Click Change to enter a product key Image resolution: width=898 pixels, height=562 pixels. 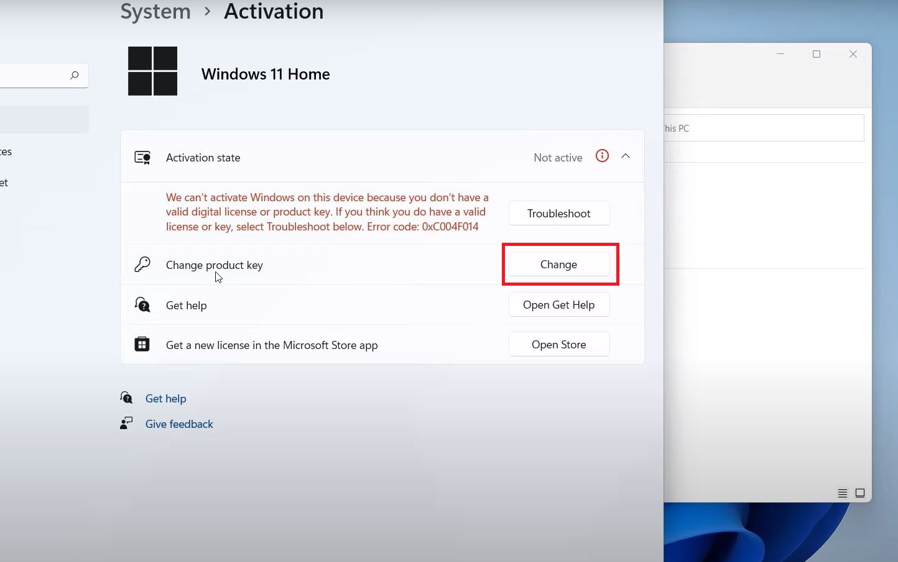click(x=558, y=265)
